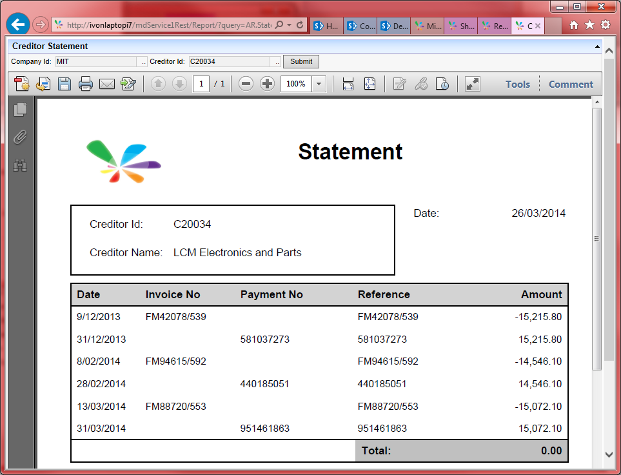Refresh the page with the reload icon
This screenshot has height=475, width=621.
[300, 25]
